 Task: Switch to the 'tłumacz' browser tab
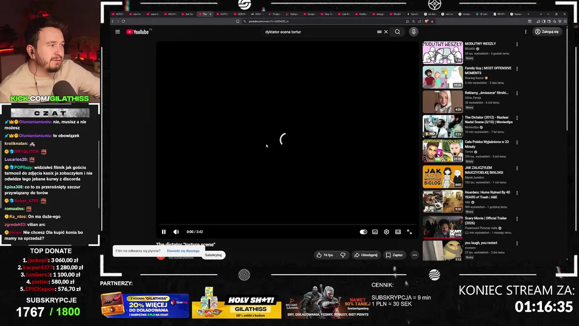click(517, 14)
